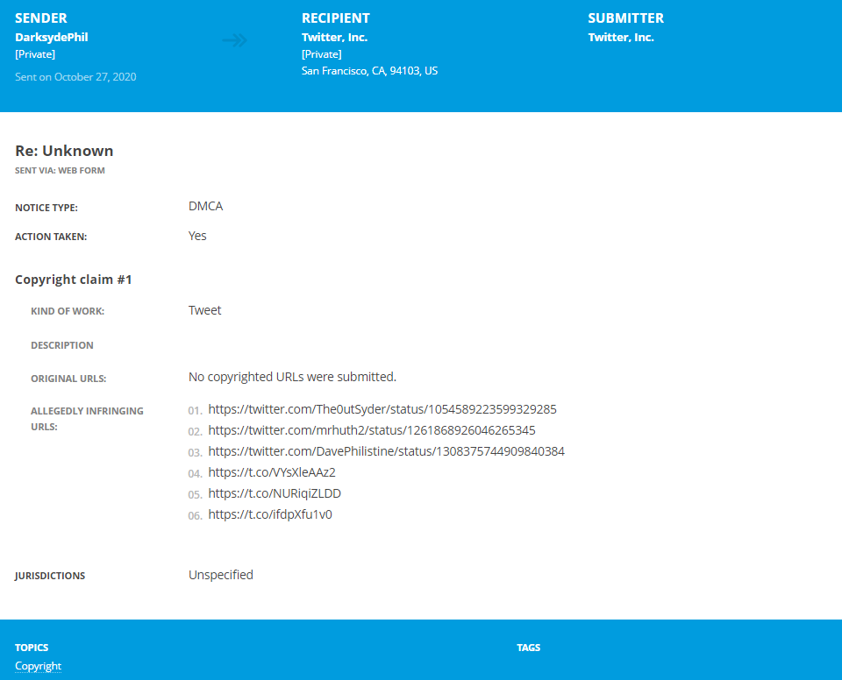The height and width of the screenshot is (680, 842).
Task: Click the TOPICS heading in the footer
Action: point(32,648)
